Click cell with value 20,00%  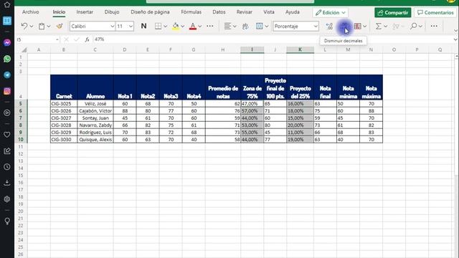point(300,125)
